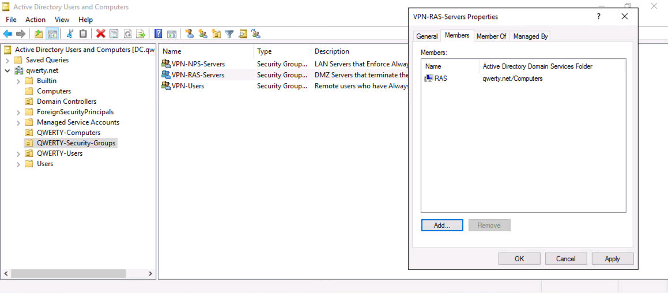
Task: Open the View menu
Action: coord(62,20)
